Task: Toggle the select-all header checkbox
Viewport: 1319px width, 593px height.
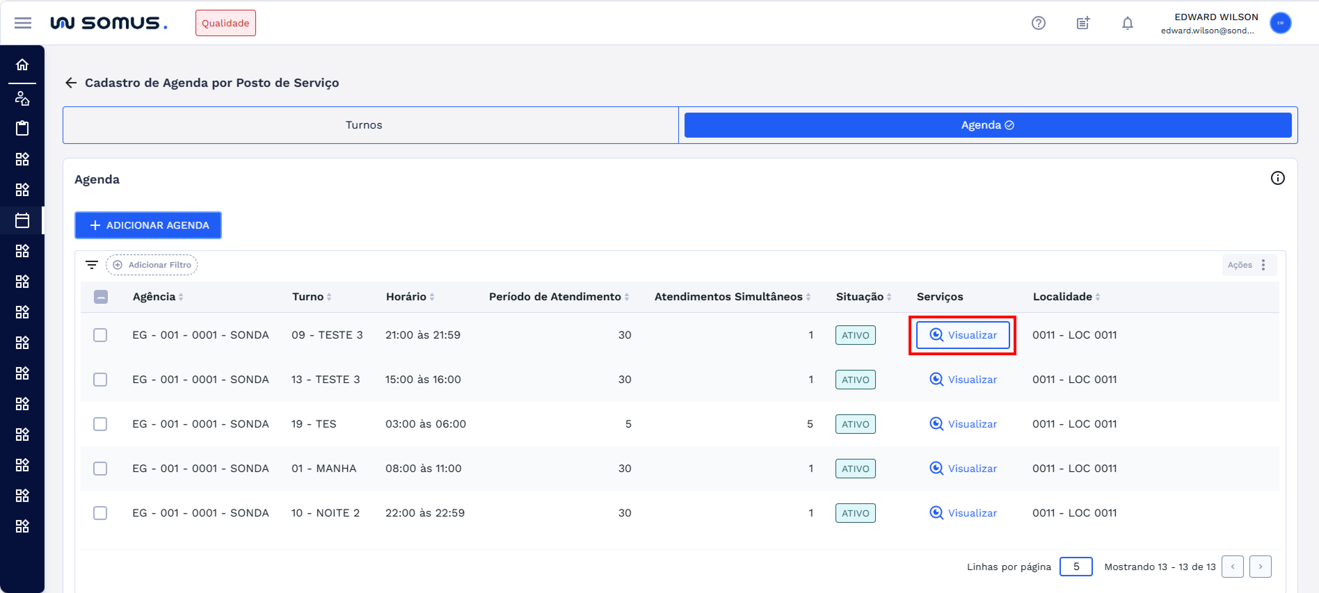Action: [x=101, y=297]
